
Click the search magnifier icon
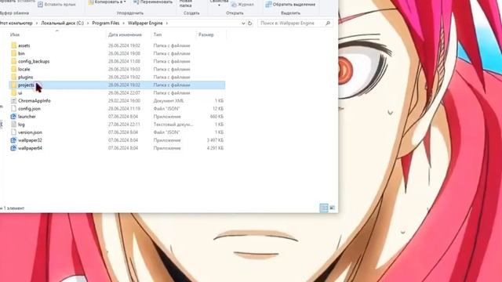tap(328, 23)
